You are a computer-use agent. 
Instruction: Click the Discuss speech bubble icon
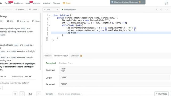30,10
